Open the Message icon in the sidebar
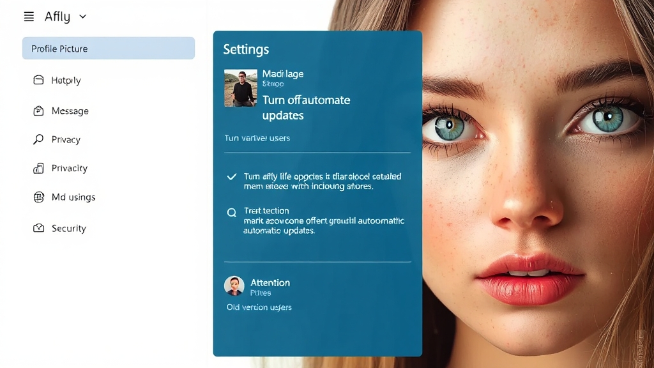Screen dimensions: 654x368 point(38,111)
